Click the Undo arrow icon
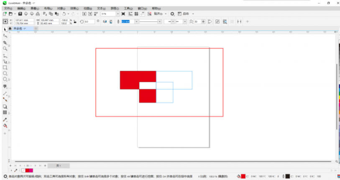340x180 pixels. click(64, 14)
